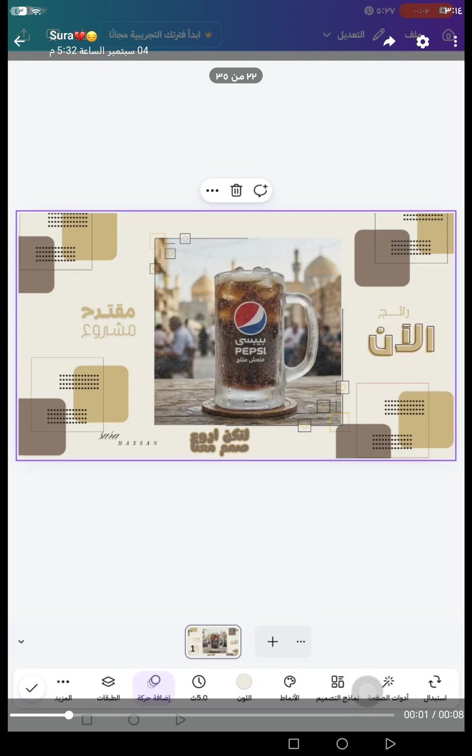Open the floating toolbar more options dots
This screenshot has height=756, width=472.
coord(212,190)
